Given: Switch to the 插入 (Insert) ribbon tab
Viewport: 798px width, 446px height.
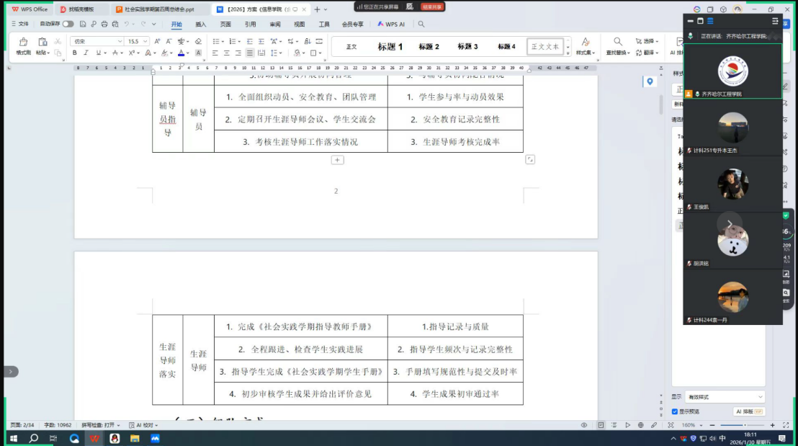Looking at the screenshot, I should (201, 24).
